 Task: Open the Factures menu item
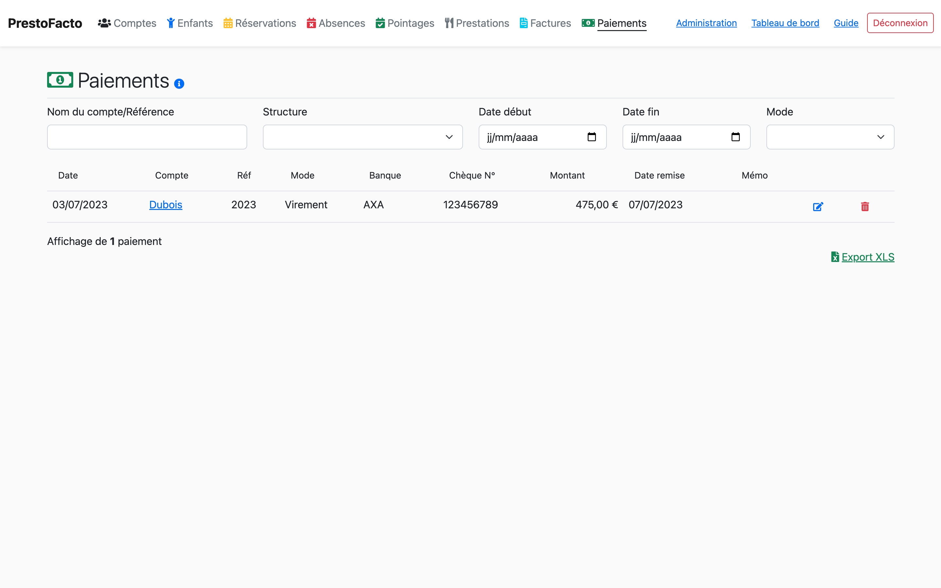(x=545, y=23)
